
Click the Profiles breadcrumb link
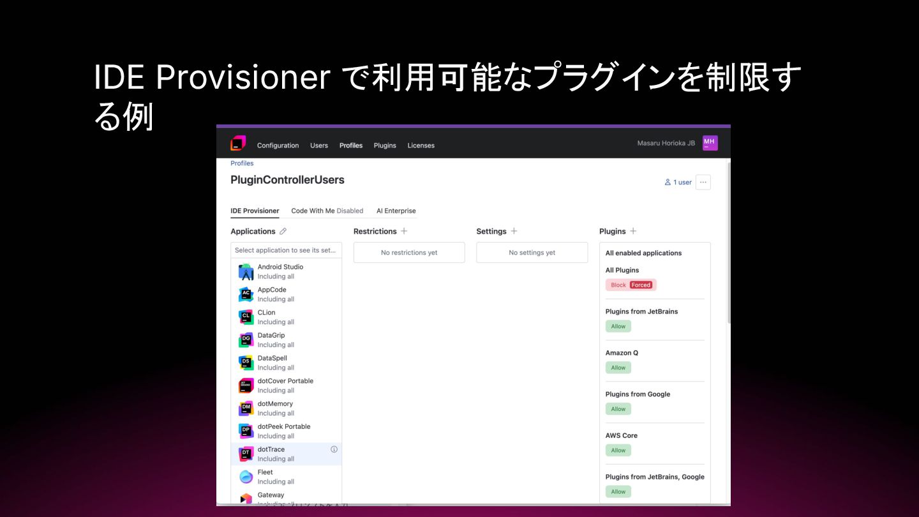click(242, 163)
